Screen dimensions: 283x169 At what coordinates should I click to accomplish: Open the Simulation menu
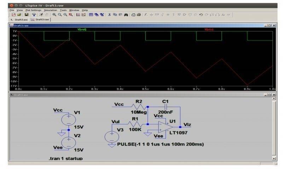pos(50,10)
